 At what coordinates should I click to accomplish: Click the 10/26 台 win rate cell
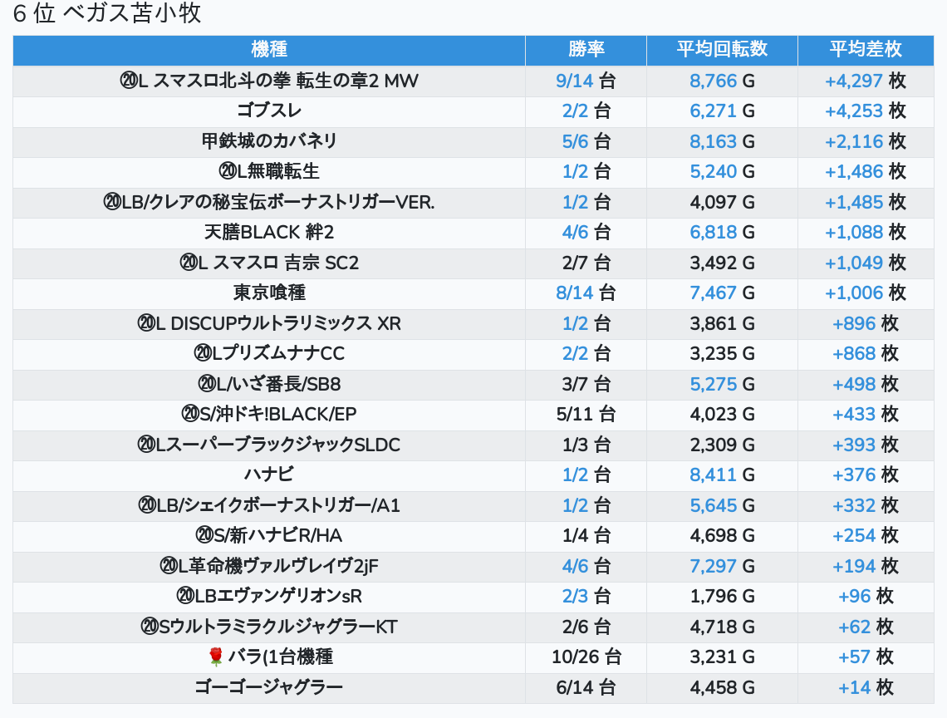tap(586, 657)
